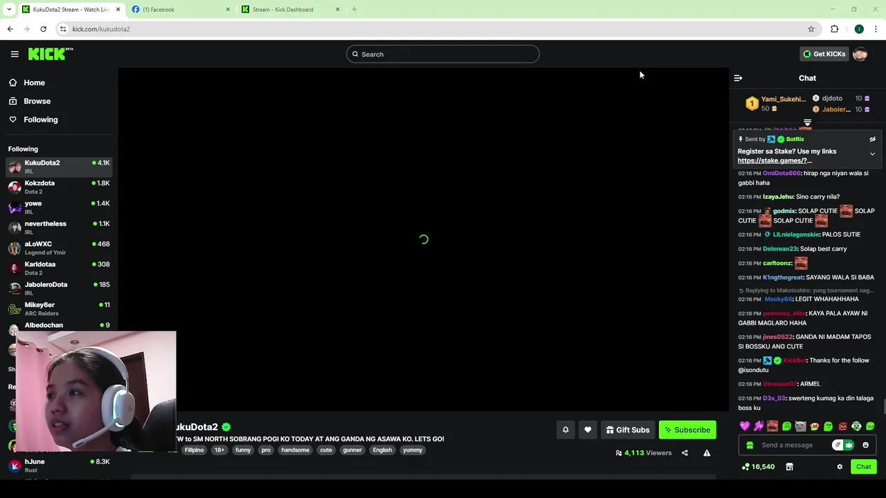Go back in browser history

pos(10,29)
